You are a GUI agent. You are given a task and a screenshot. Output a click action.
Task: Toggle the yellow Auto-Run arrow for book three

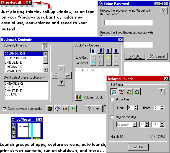[109, 57]
